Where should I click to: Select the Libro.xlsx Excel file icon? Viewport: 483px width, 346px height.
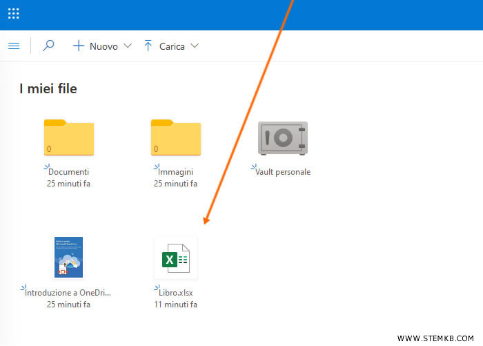tap(175, 258)
